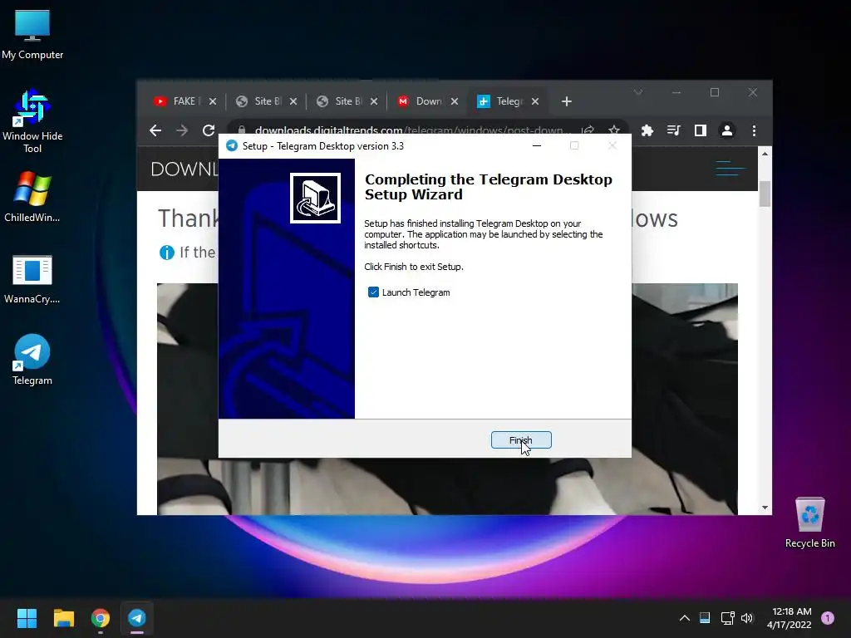
Task: Open media control icon in Chrome
Action: pyautogui.click(x=673, y=130)
